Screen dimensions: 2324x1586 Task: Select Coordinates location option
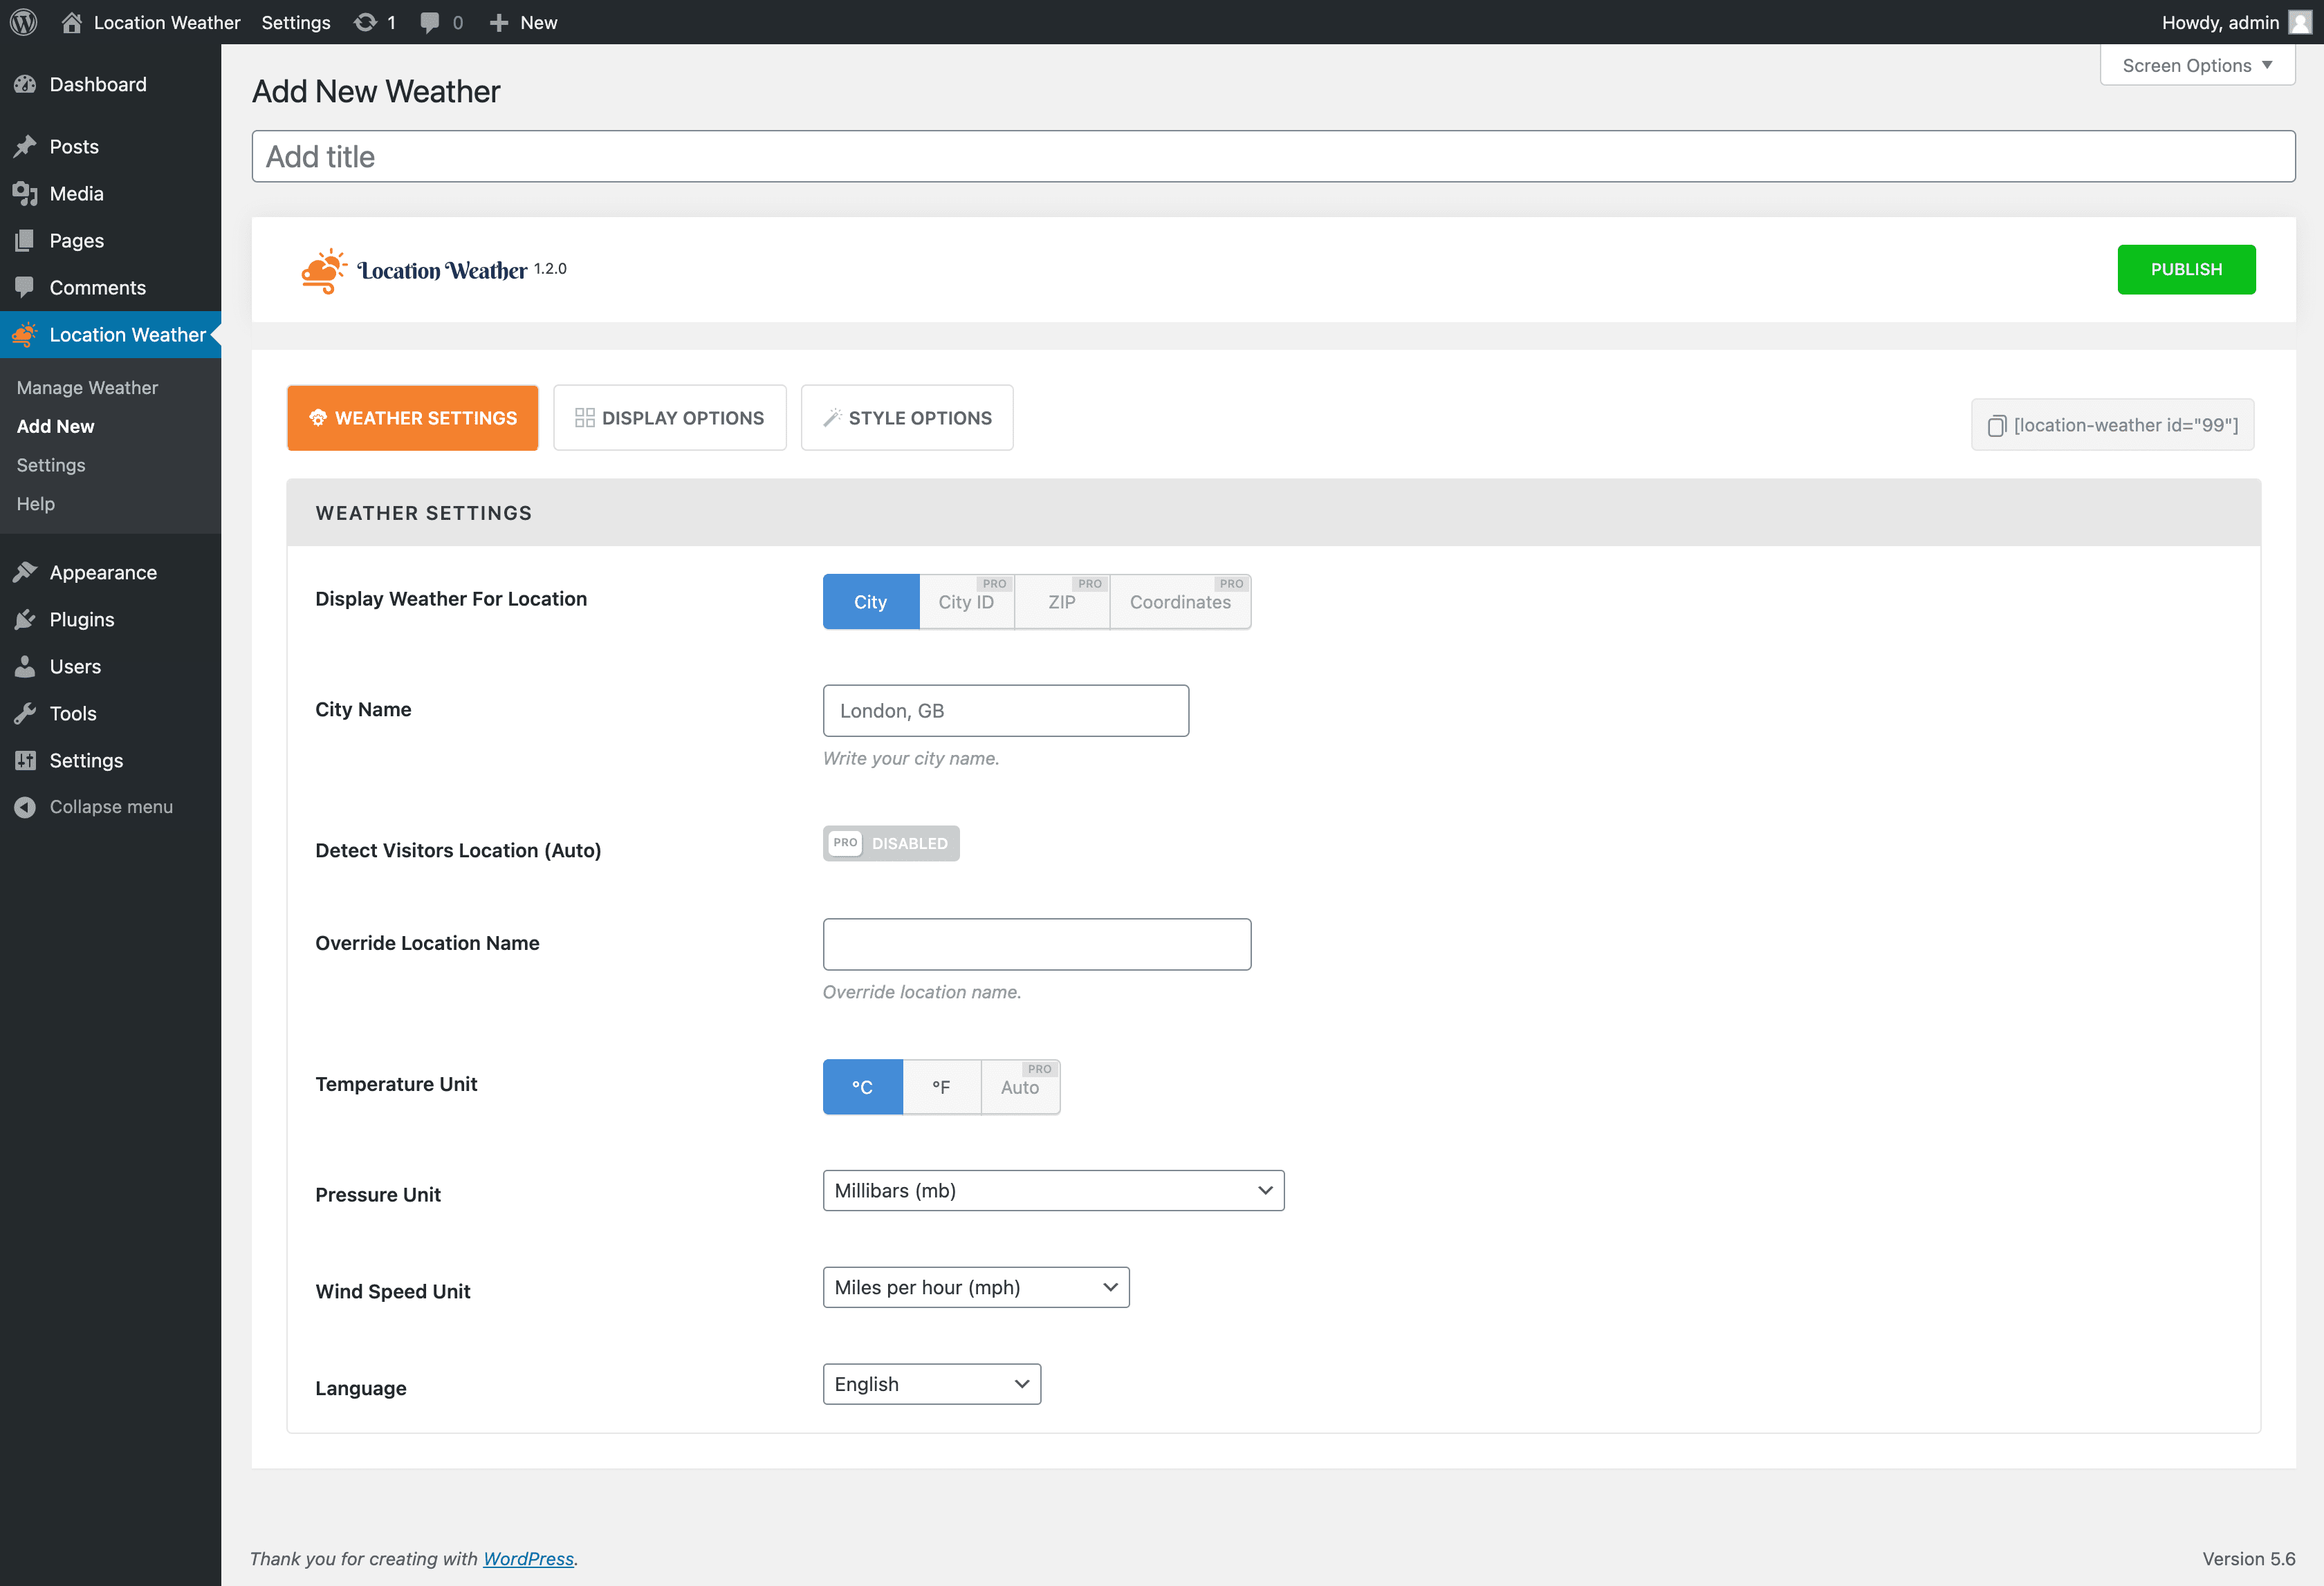click(x=1180, y=601)
